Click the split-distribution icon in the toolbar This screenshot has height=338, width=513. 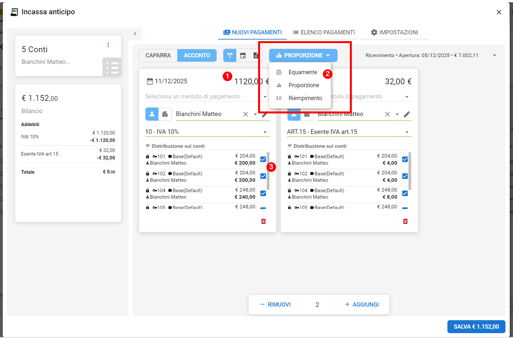[x=230, y=55]
